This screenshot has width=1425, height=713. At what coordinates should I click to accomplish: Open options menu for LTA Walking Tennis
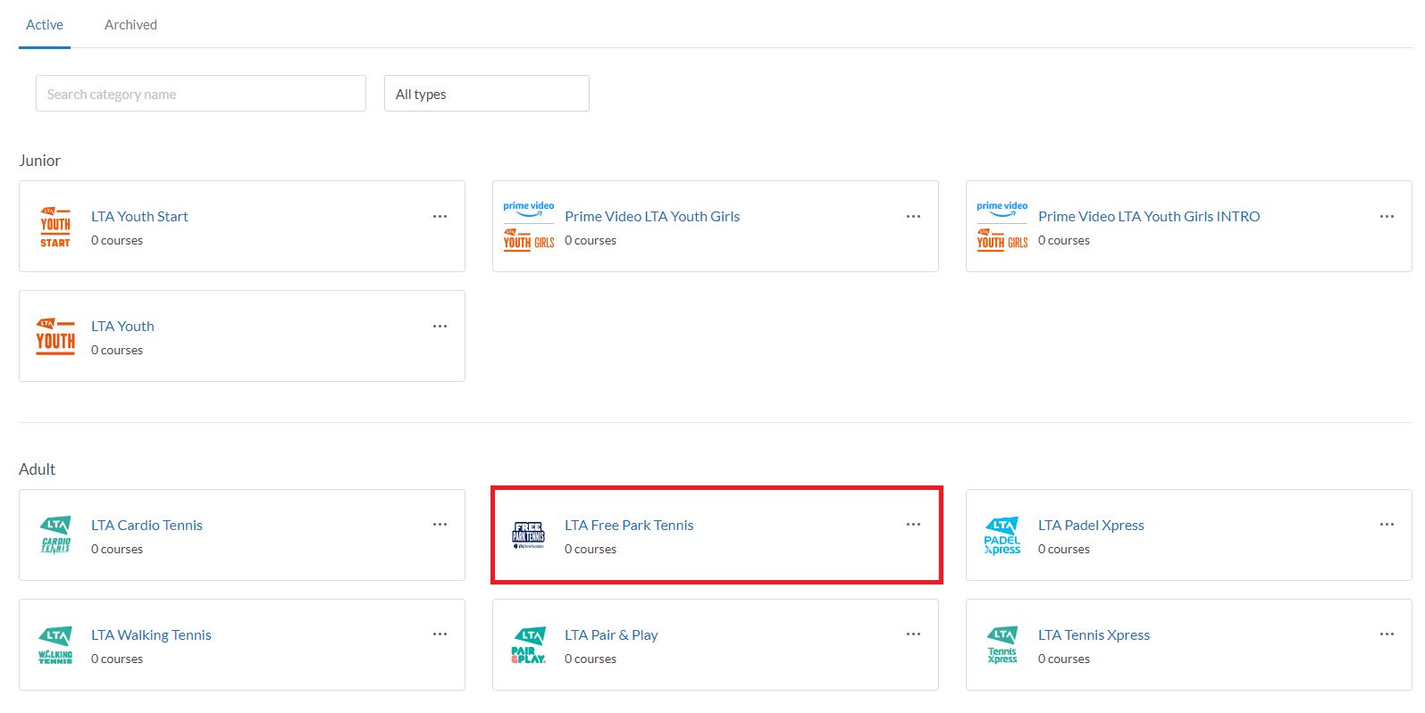pyautogui.click(x=440, y=634)
